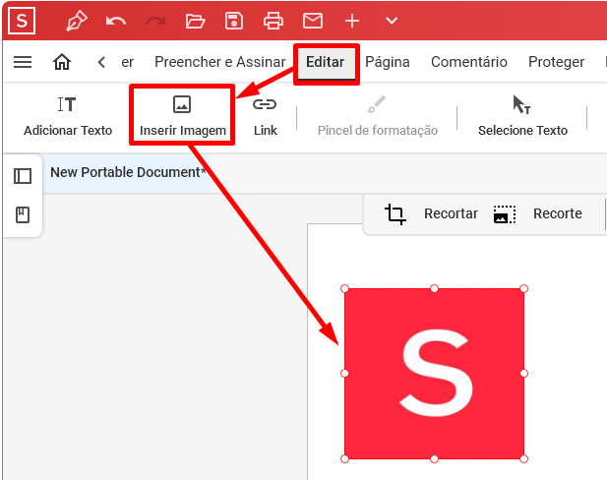The image size is (607, 480).
Task: Click the image's left-middle resize handle
Action: (x=344, y=373)
